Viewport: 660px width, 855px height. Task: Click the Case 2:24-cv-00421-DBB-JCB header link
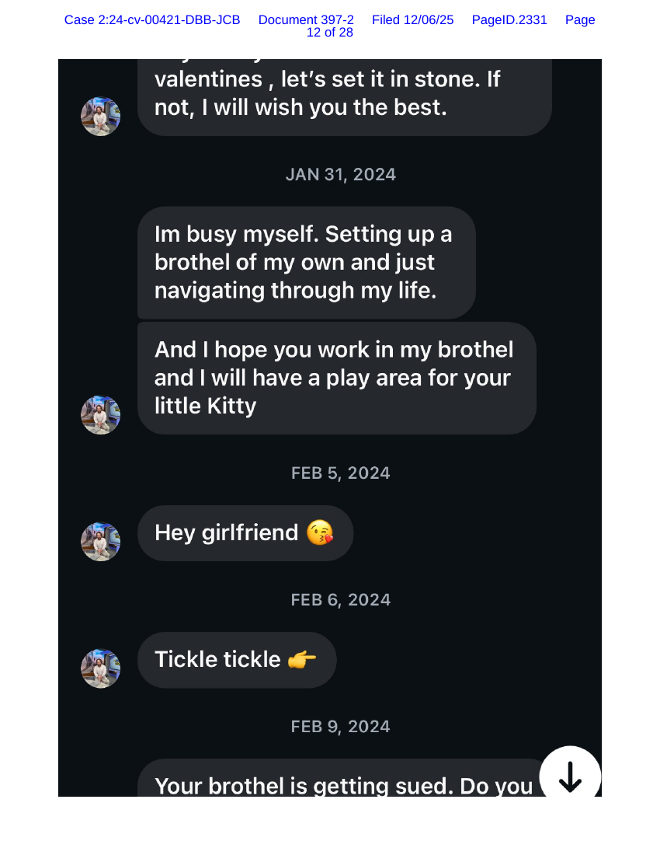tap(152, 20)
